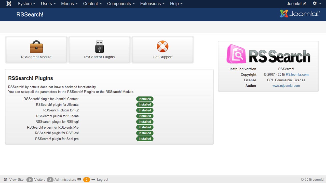
Task: Click the RSSearch! Module label
Action: pos(36,57)
